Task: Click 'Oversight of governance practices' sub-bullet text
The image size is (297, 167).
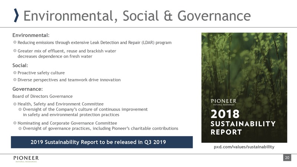Action: (100, 128)
